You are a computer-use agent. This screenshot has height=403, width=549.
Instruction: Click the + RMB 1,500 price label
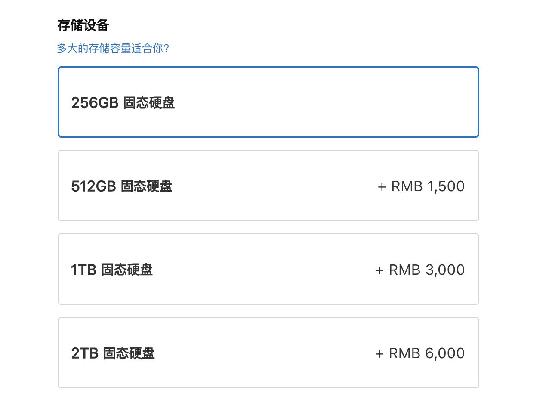pyautogui.click(x=420, y=186)
